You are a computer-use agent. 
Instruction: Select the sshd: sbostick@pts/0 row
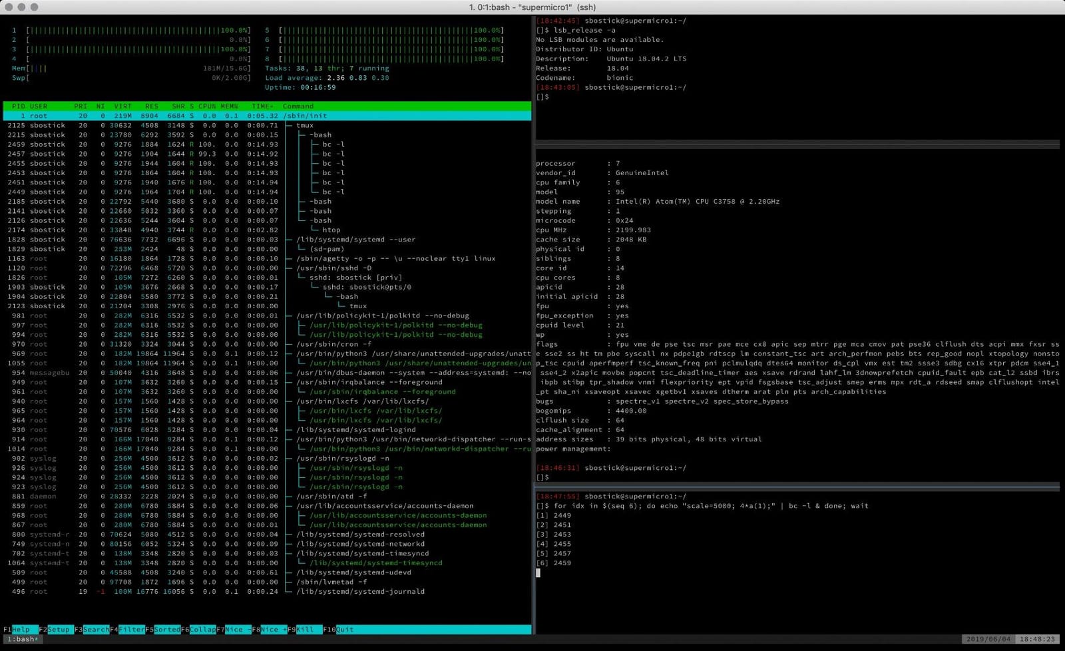[267, 287]
